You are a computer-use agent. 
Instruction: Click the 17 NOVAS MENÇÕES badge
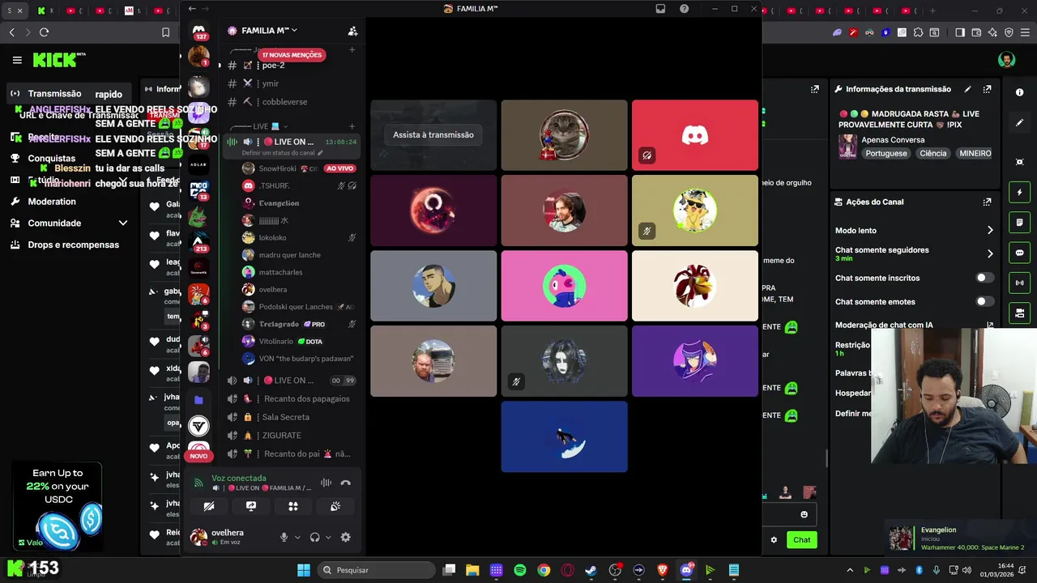pos(292,55)
